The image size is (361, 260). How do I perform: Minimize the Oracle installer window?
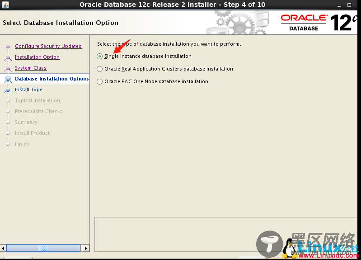point(339,5)
